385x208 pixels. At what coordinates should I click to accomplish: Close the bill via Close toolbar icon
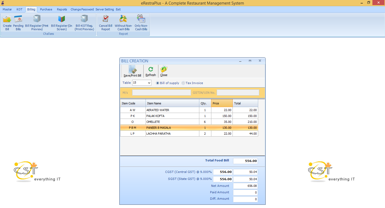[x=164, y=71]
